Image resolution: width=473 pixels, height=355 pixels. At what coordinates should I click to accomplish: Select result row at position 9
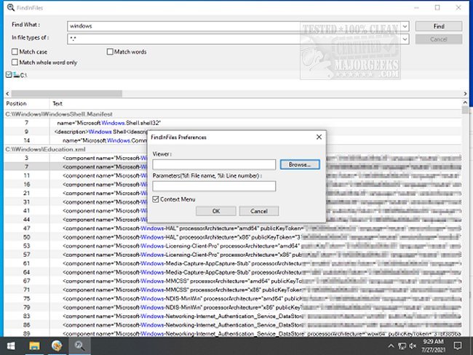[233, 132]
